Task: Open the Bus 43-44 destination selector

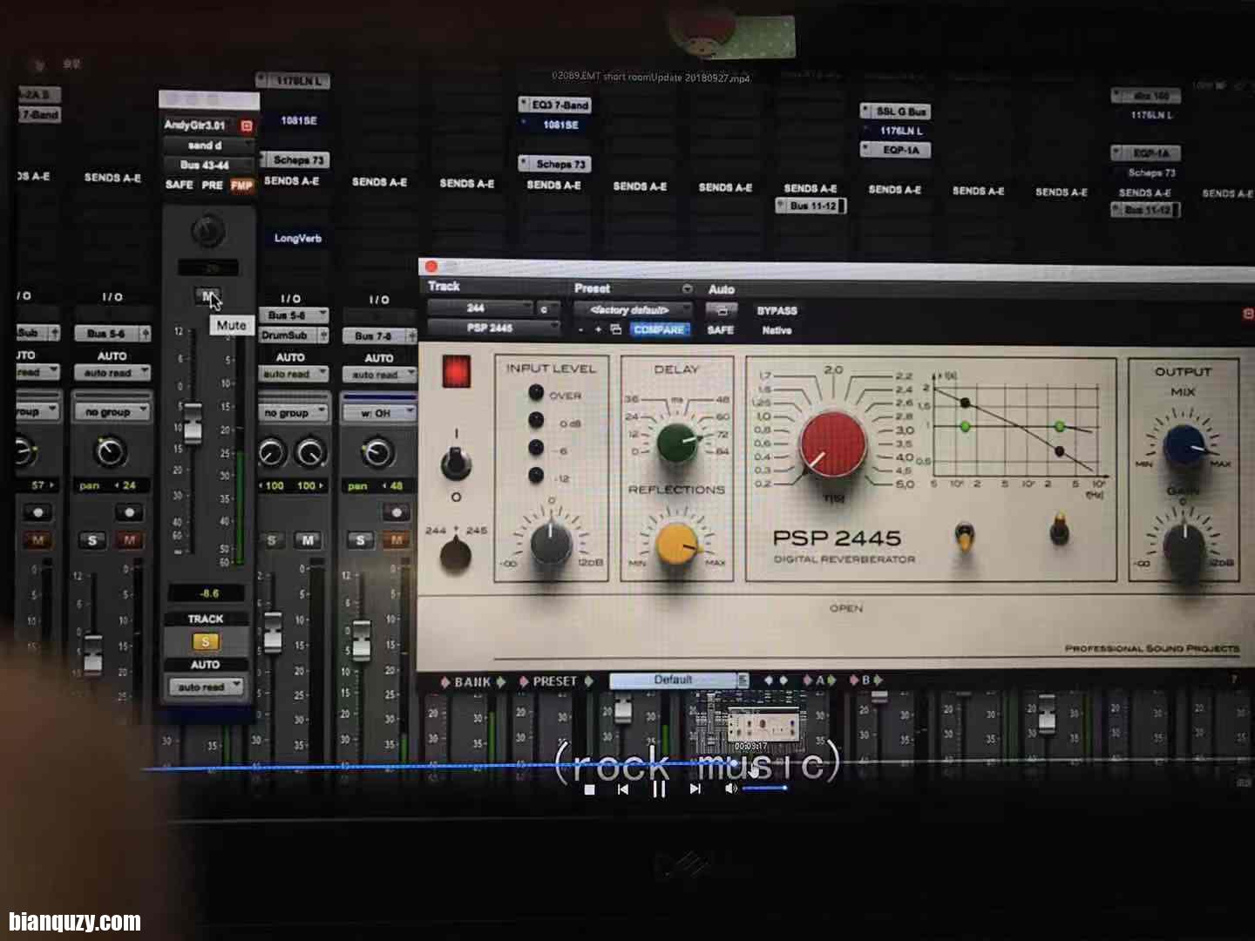Action: coord(207,165)
